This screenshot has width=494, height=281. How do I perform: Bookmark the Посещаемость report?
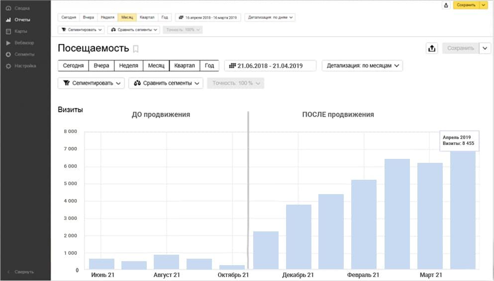[136, 49]
